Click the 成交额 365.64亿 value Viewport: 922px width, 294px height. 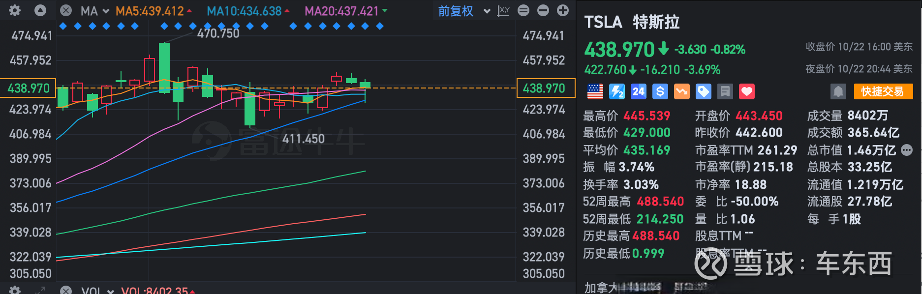(x=873, y=133)
